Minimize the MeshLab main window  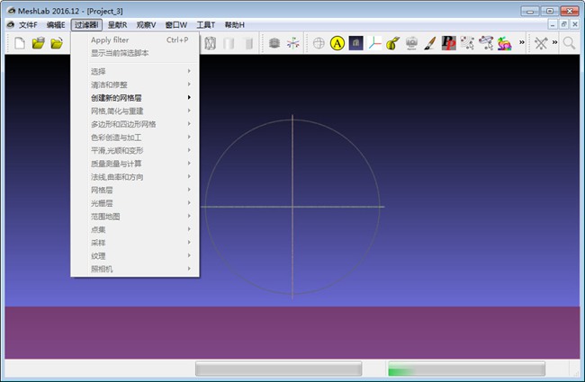point(530,11)
